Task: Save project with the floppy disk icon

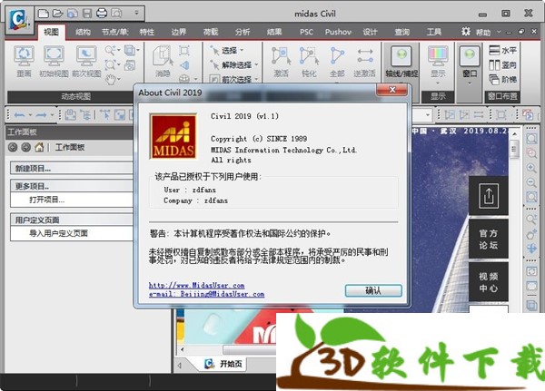Action: click(87, 14)
